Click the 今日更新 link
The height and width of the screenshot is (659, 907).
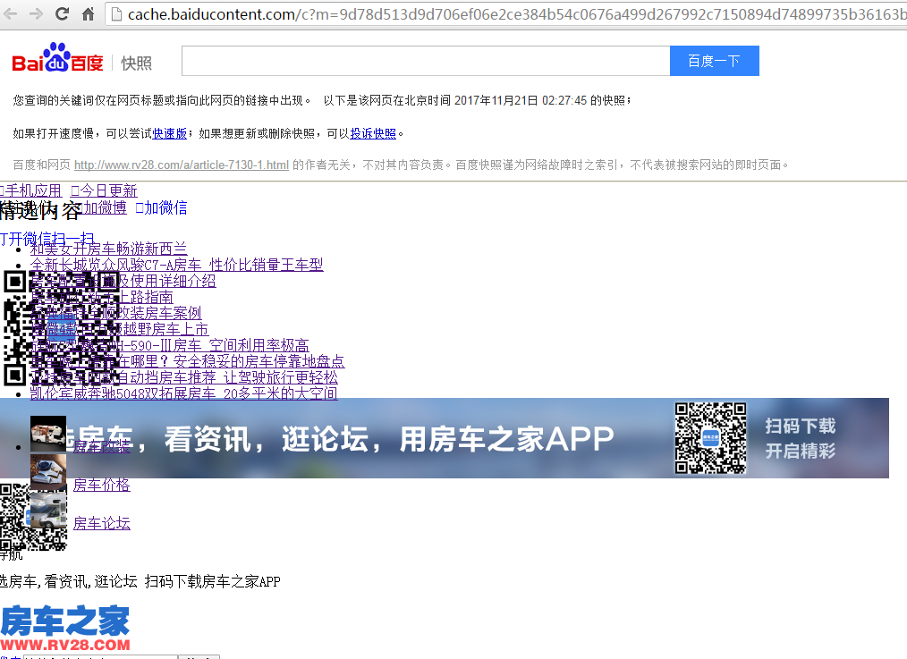tap(104, 190)
